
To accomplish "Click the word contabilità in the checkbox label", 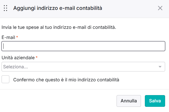I will point(108,80).
